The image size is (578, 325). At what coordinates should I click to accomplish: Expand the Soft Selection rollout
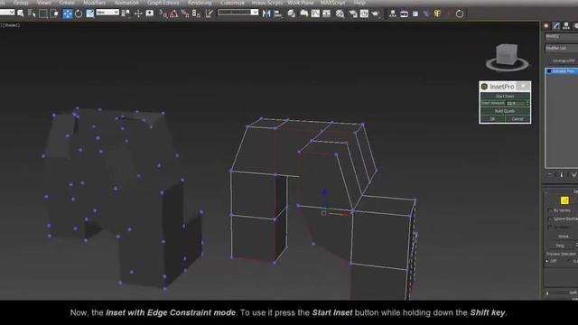[562, 293]
